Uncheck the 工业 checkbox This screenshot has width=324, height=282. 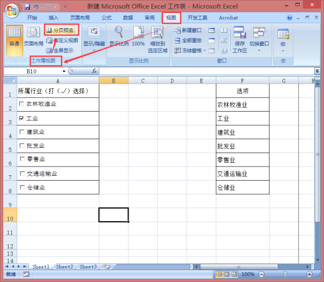tap(21, 118)
